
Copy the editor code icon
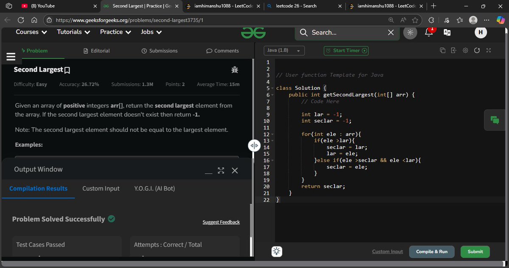coord(443,50)
